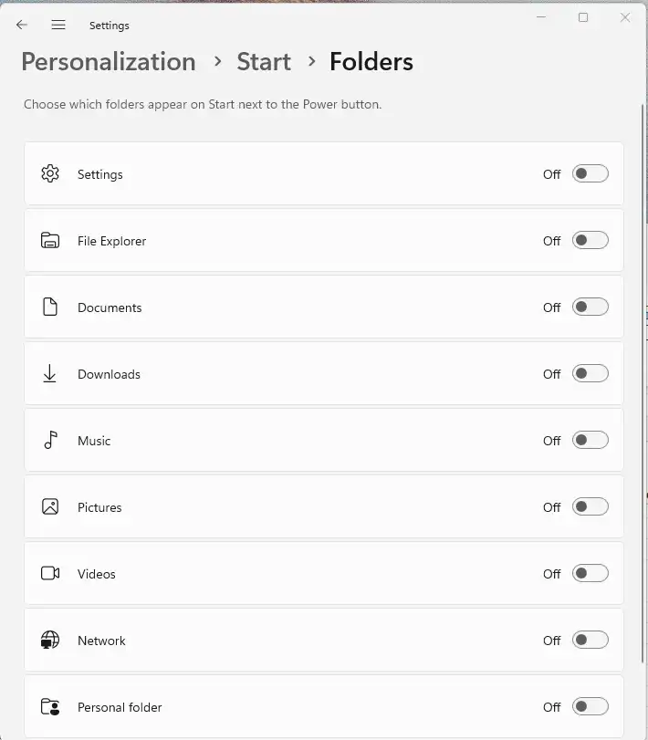This screenshot has width=648, height=740.
Task: Navigate to Personalization breadcrumb
Action: pyautogui.click(x=109, y=62)
